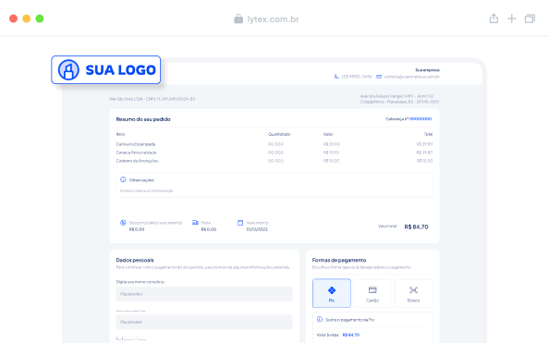Click the discount percent icon

tap(123, 223)
